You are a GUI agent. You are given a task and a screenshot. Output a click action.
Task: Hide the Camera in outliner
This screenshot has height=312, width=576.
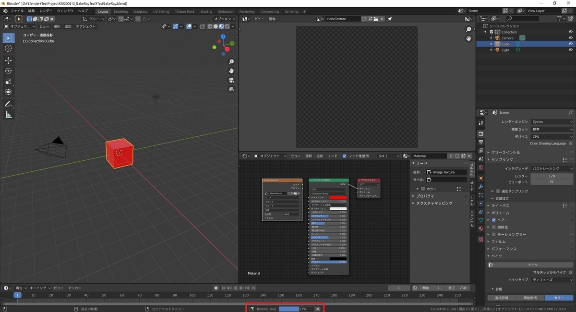point(570,38)
